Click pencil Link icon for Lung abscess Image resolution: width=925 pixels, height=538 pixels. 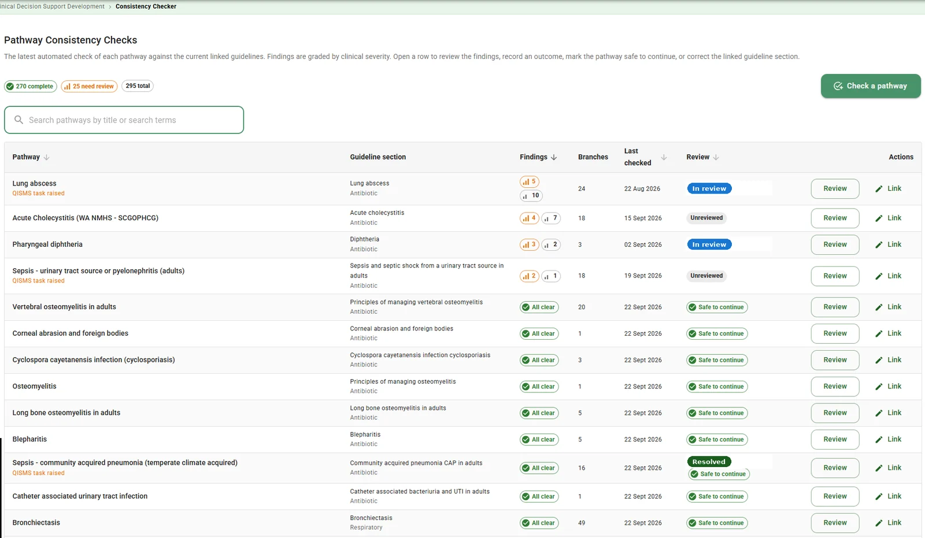coord(879,189)
